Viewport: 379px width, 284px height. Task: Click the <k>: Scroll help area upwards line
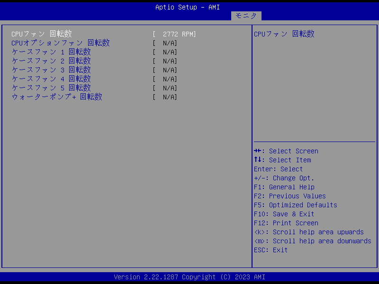[309, 232]
